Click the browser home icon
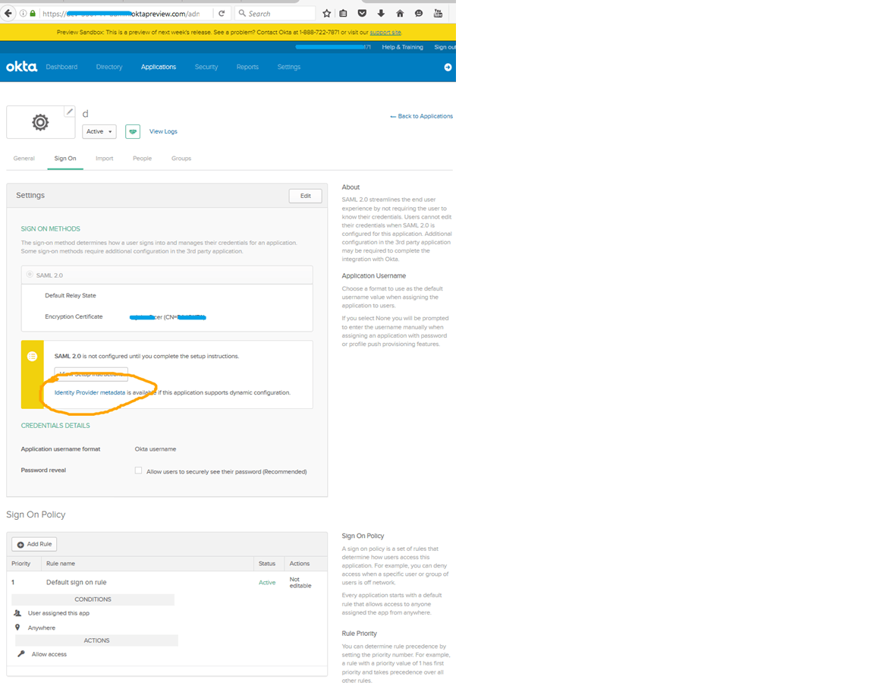 click(x=401, y=14)
